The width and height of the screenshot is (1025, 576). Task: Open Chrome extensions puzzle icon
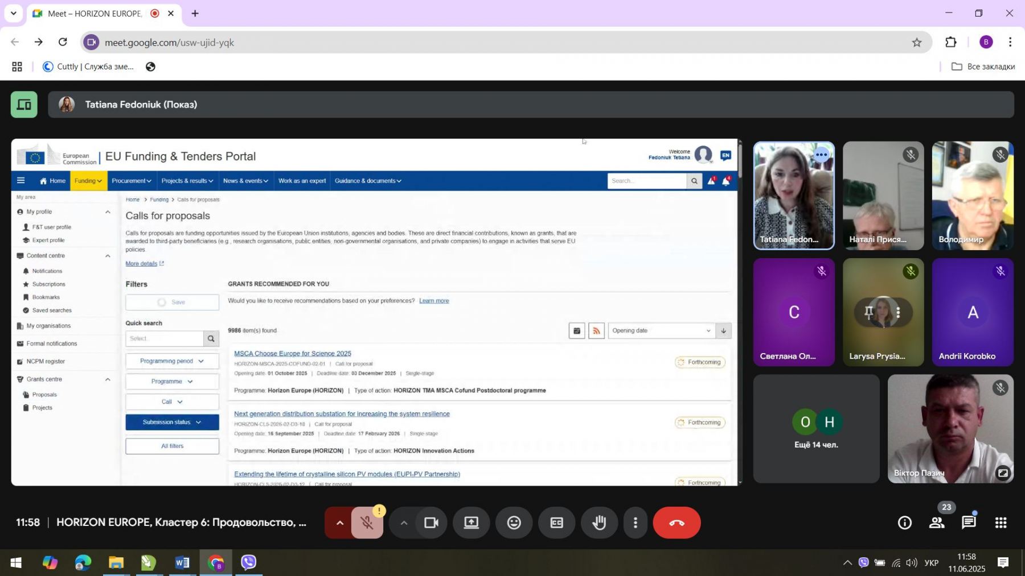click(951, 43)
